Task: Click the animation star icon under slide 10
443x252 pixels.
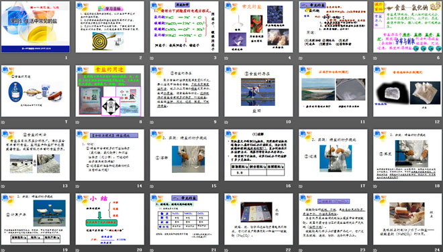Action: point(226,122)
